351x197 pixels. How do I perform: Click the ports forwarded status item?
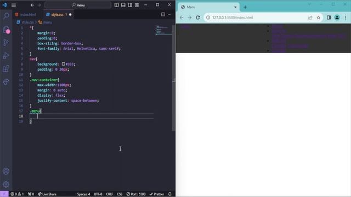(x=31, y=194)
